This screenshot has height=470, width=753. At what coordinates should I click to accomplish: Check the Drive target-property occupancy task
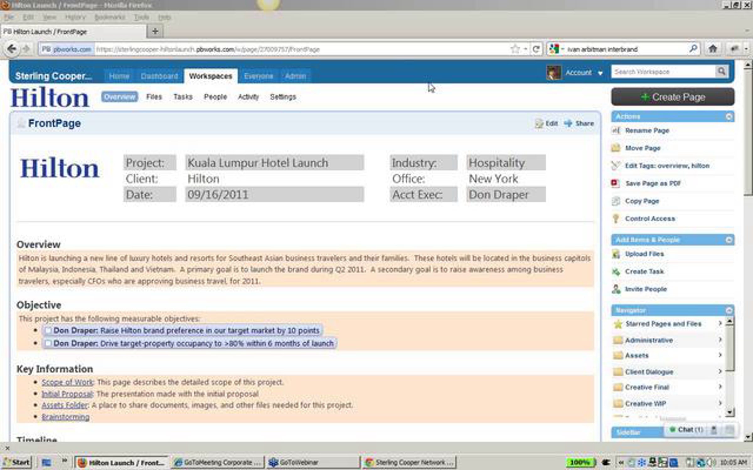[48, 343]
